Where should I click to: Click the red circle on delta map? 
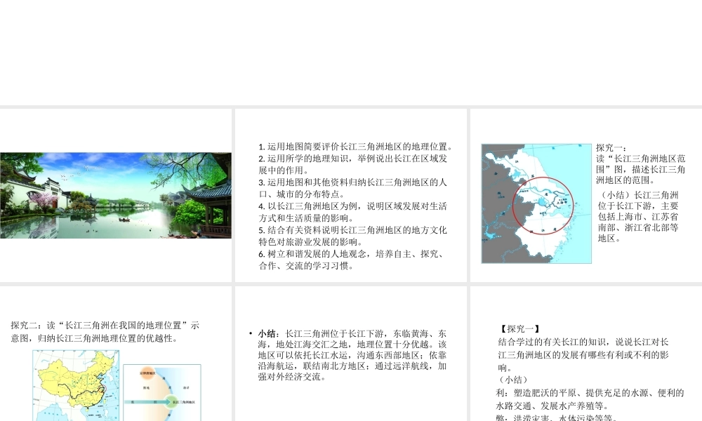(x=543, y=206)
